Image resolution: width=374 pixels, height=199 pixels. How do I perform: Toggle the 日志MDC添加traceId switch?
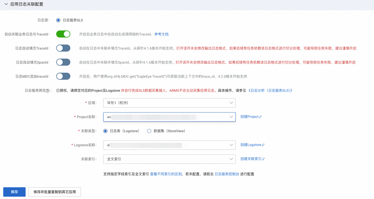63,76
